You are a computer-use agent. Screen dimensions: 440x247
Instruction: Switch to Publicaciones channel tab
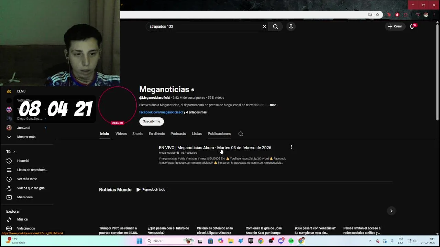coord(219,134)
